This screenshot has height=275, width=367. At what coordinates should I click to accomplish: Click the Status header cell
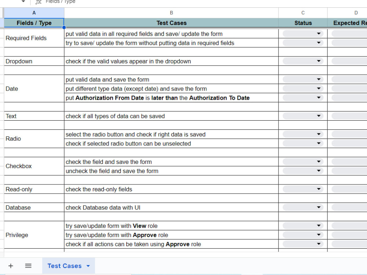(303, 23)
